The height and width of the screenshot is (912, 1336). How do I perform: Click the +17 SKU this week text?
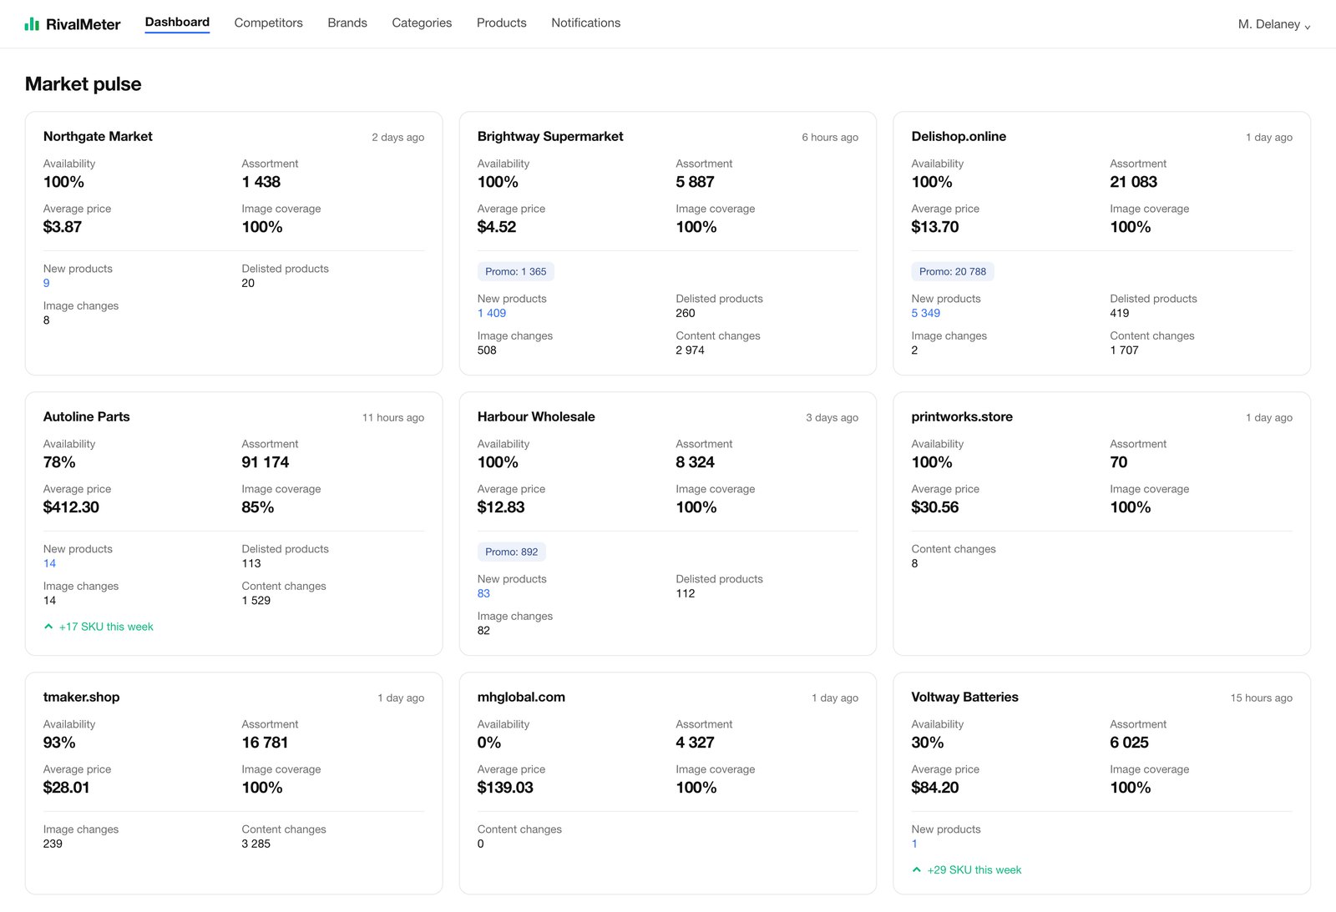[106, 627]
